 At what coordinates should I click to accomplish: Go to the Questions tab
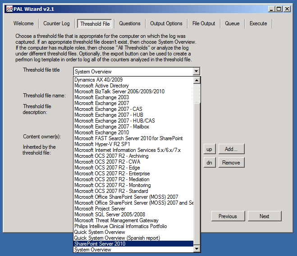click(130, 23)
